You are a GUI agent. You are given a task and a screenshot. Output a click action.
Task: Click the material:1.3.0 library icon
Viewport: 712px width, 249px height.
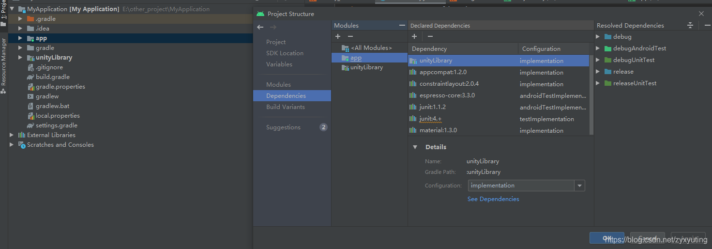coord(413,130)
